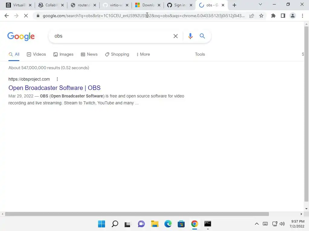Open the tab search chevron dropdown
Image resolution: width=309 pixels, height=231 pixels.
pos(260,4)
